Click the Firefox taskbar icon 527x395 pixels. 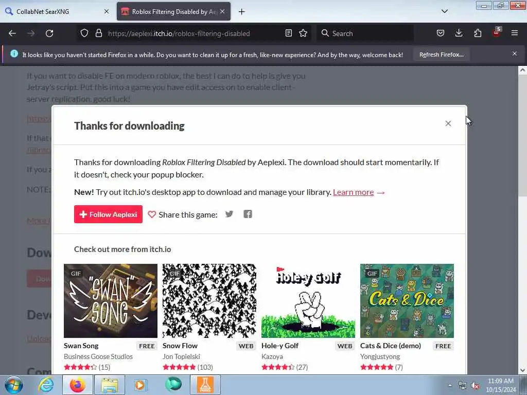[x=78, y=385]
